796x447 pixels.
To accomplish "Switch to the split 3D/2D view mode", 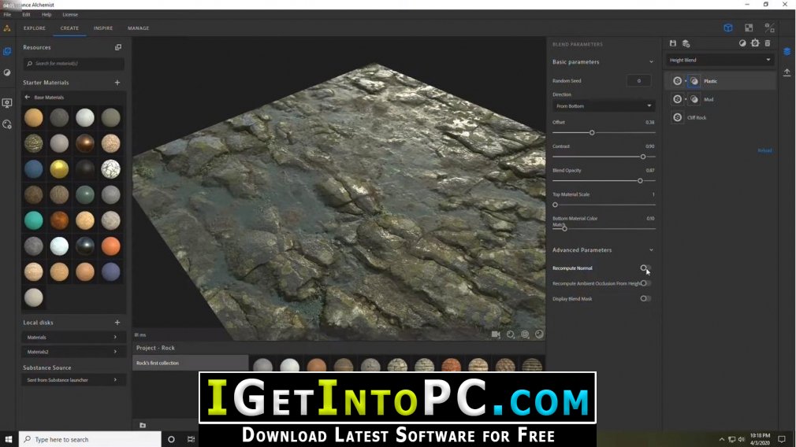I will [770, 28].
